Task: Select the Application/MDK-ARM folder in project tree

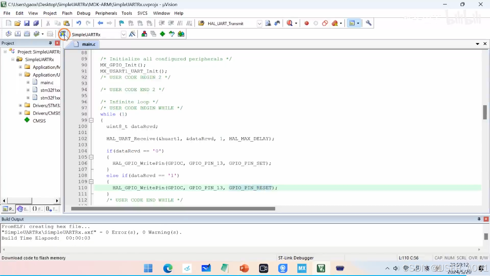Action: (x=46, y=67)
